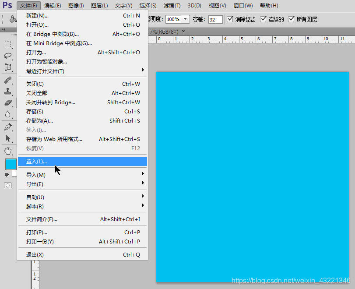Choose Browse in Bridge menu item
The height and width of the screenshot is (289, 355).
82,34
